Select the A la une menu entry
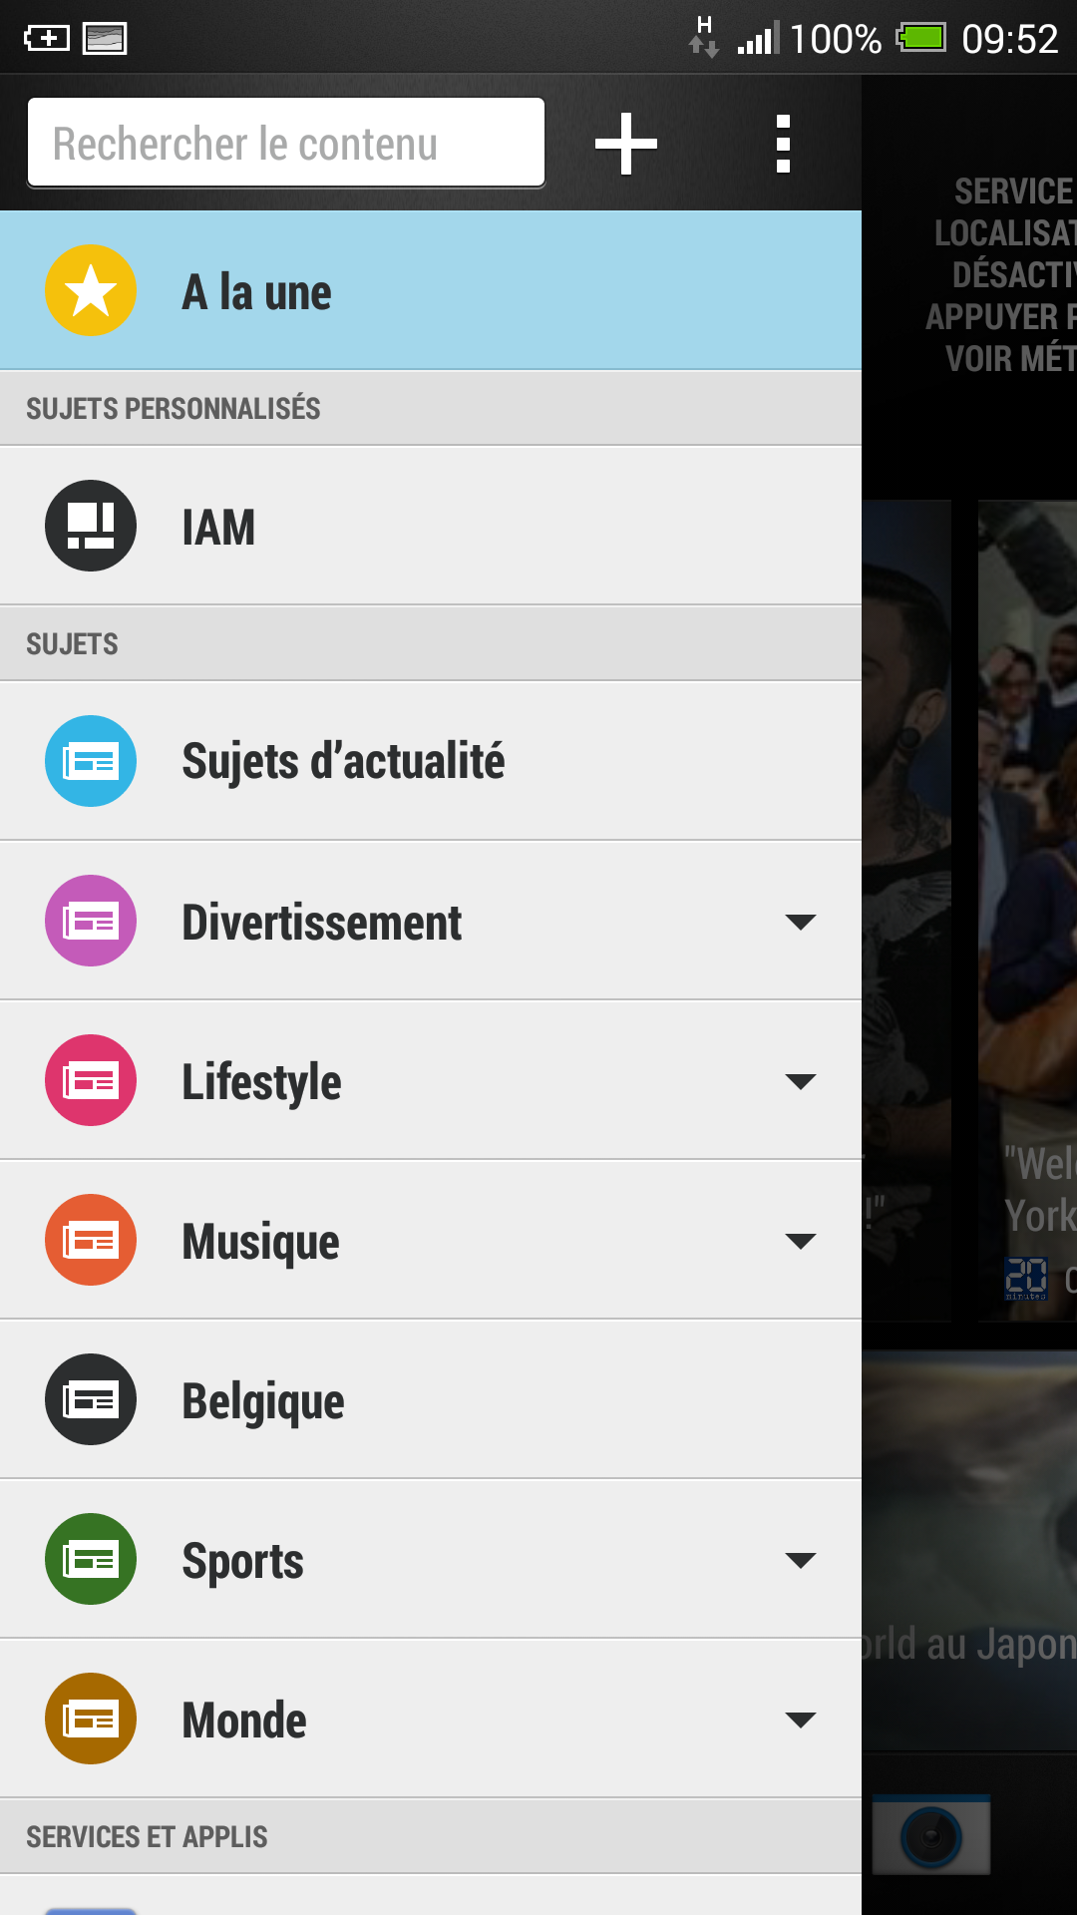This screenshot has width=1077, height=1915. point(431,290)
